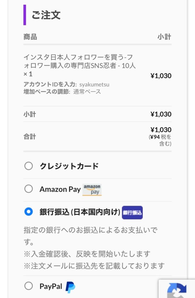The width and height of the screenshot is (195, 298).
Task: Click the クレジットカード label text
Action: 69,166
